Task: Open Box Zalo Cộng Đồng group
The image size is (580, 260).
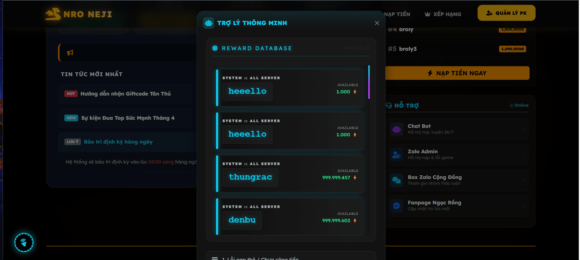Action: click(x=457, y=180)
